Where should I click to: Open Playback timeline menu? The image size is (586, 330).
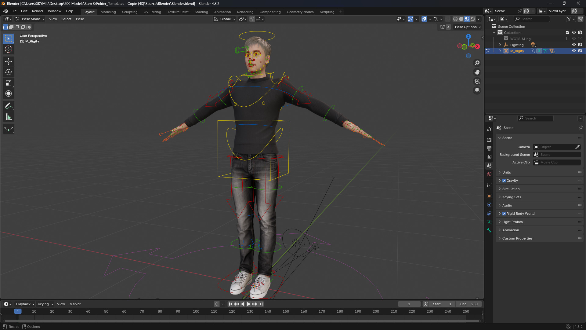tap(25, 304)
